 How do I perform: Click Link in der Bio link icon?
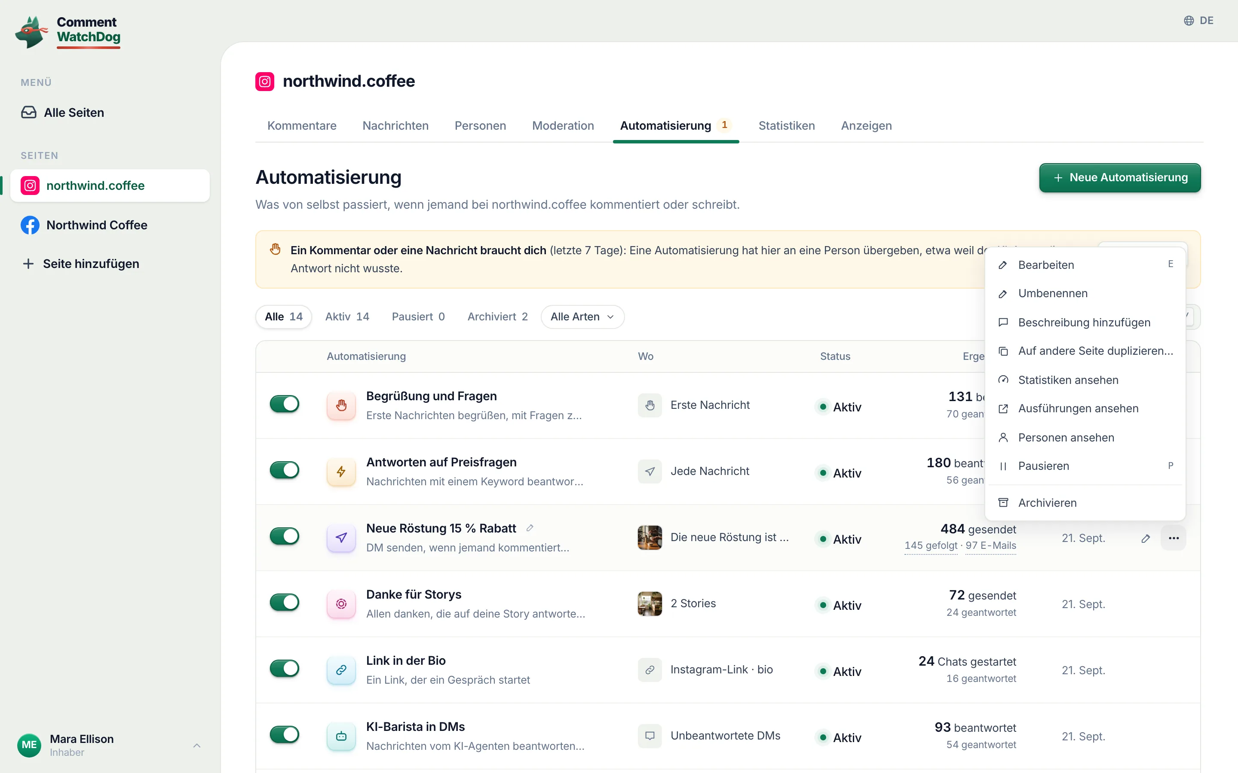coord(341,670)
